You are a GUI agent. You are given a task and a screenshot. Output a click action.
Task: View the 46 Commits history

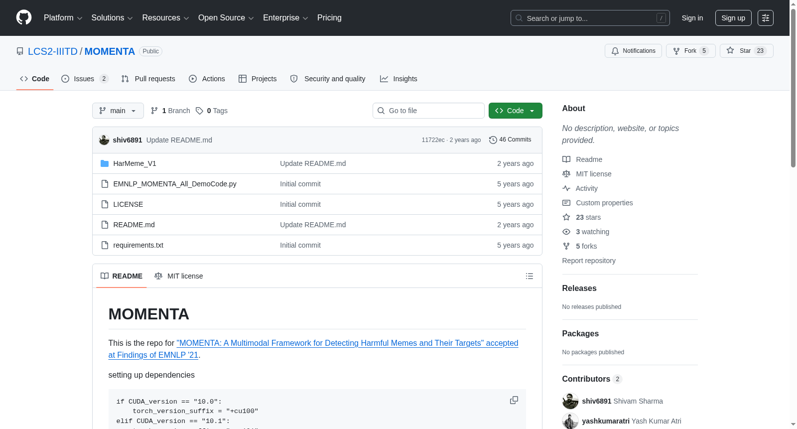tap(510, 140)
